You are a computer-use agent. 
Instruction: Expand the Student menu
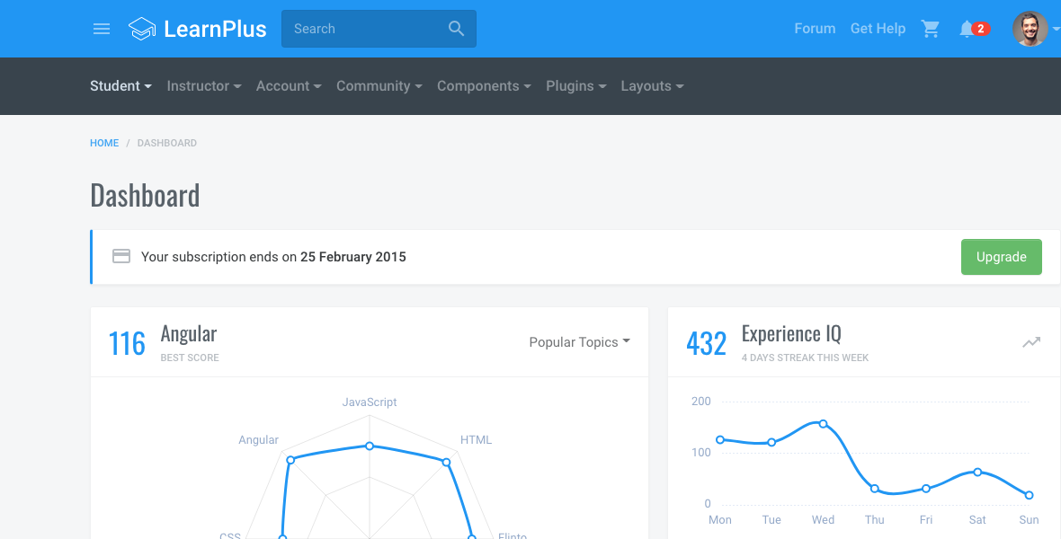coord(120,86)
